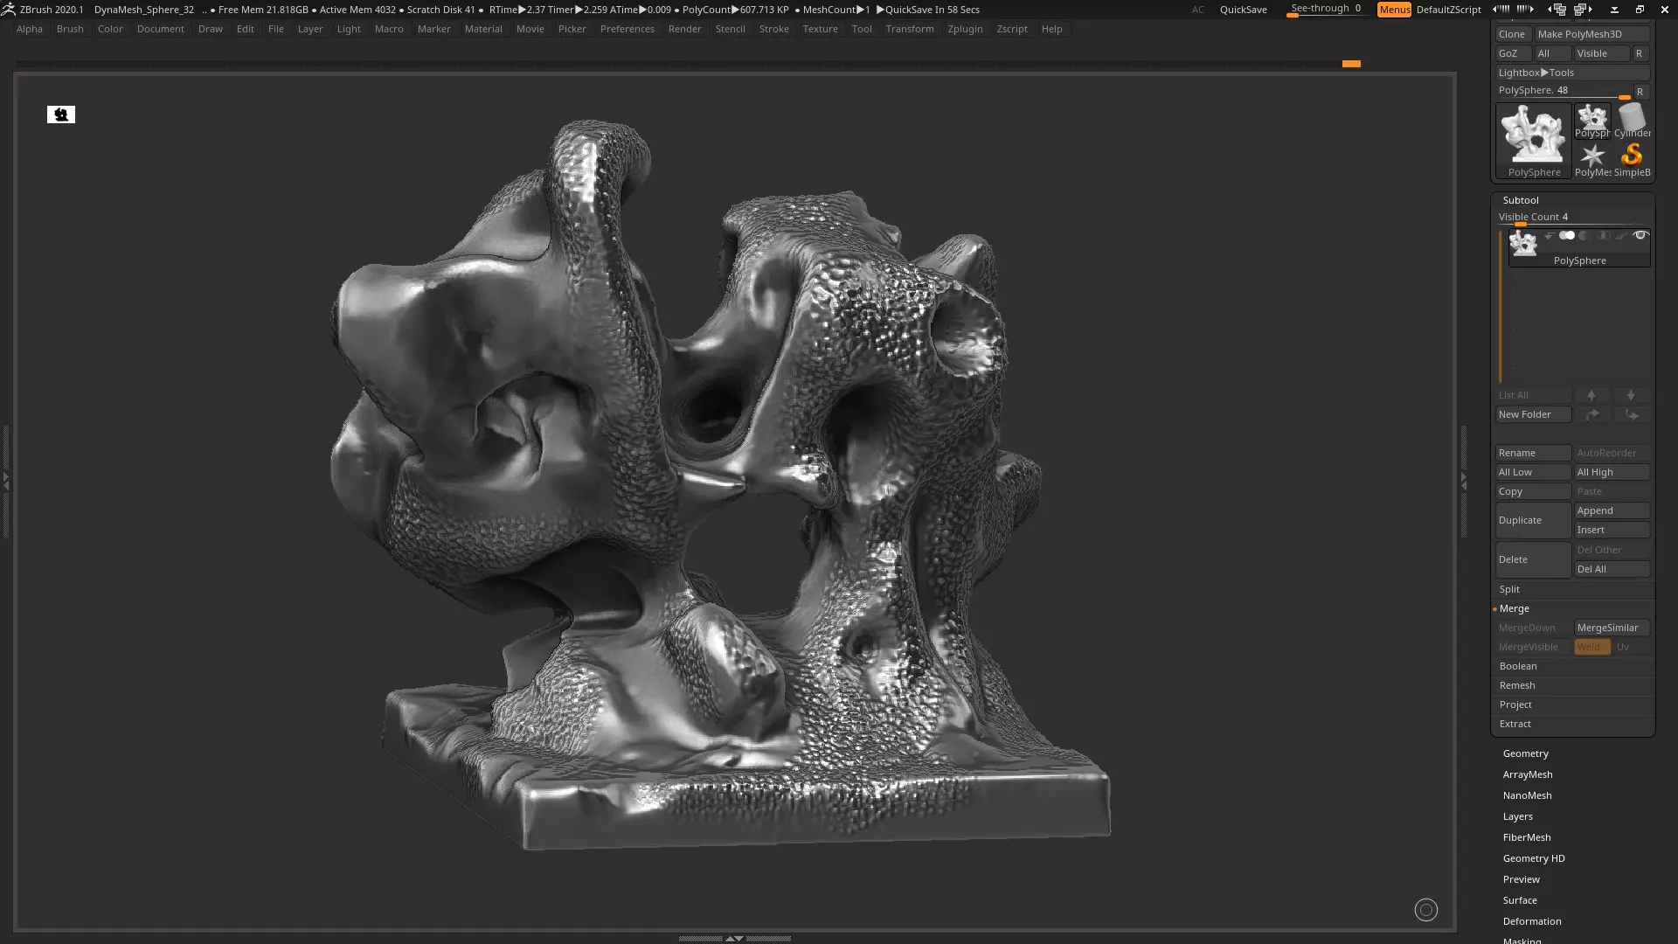Viewport: 1678px width, 944px height.
Task: Open the Brush menu
Action: pyautogui.click(x=70, y=29)
